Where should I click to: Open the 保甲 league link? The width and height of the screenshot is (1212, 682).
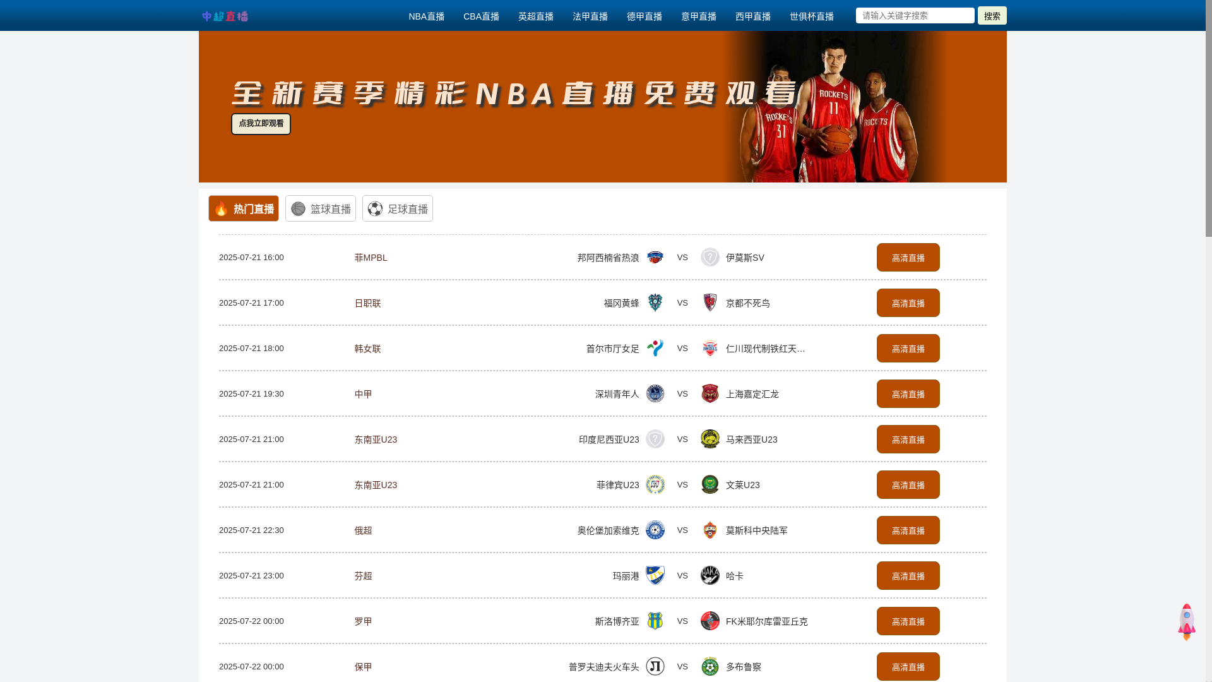(x=363, y=667)
